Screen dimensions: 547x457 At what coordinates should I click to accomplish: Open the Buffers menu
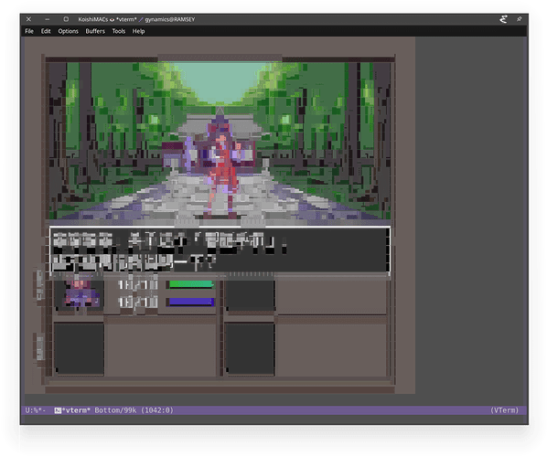[95, 31]
